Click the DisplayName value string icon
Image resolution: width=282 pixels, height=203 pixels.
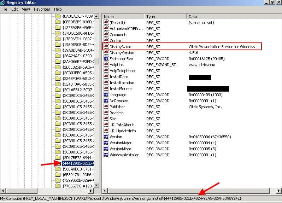click(x=106, y=46)
